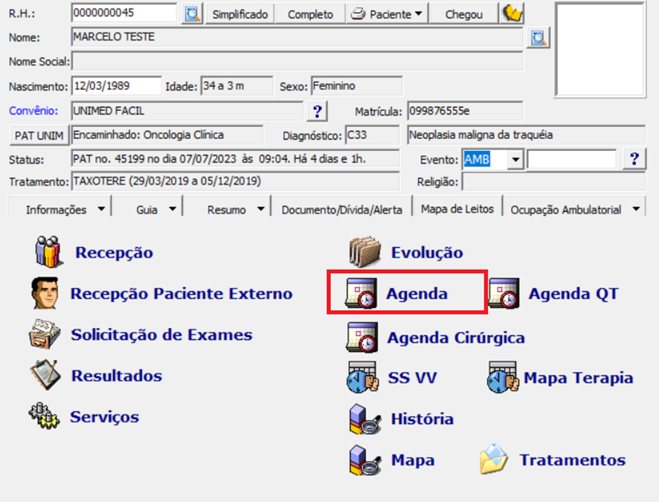Click the PAT UNIM button
This screenshot has height=502, width=659.
(39, 135)
